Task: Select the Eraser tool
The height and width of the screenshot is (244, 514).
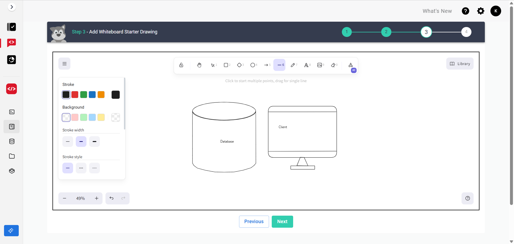Action: click(333, 65)
